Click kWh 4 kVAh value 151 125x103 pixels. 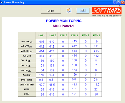pos(74,89)
